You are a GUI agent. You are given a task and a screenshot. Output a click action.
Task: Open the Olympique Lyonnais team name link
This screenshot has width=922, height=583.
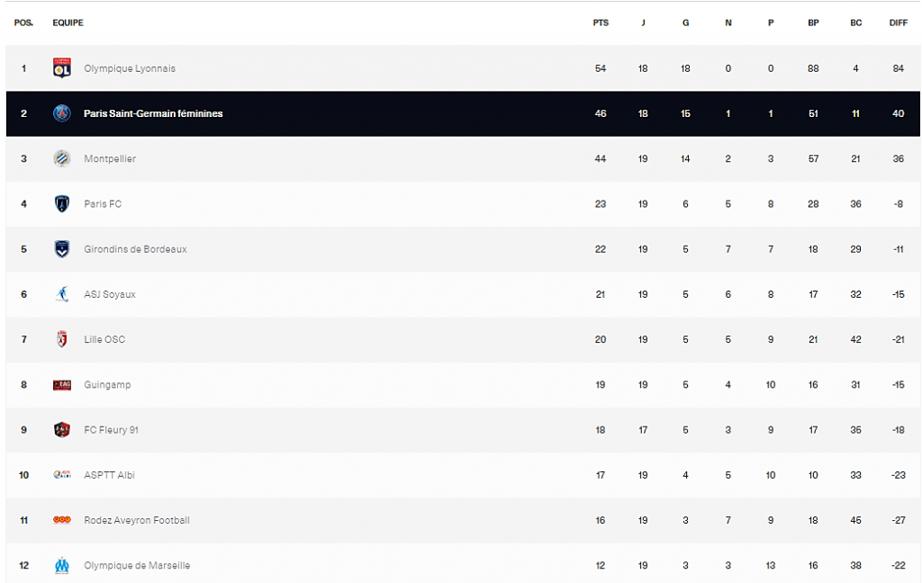click(x=130, y=68)
